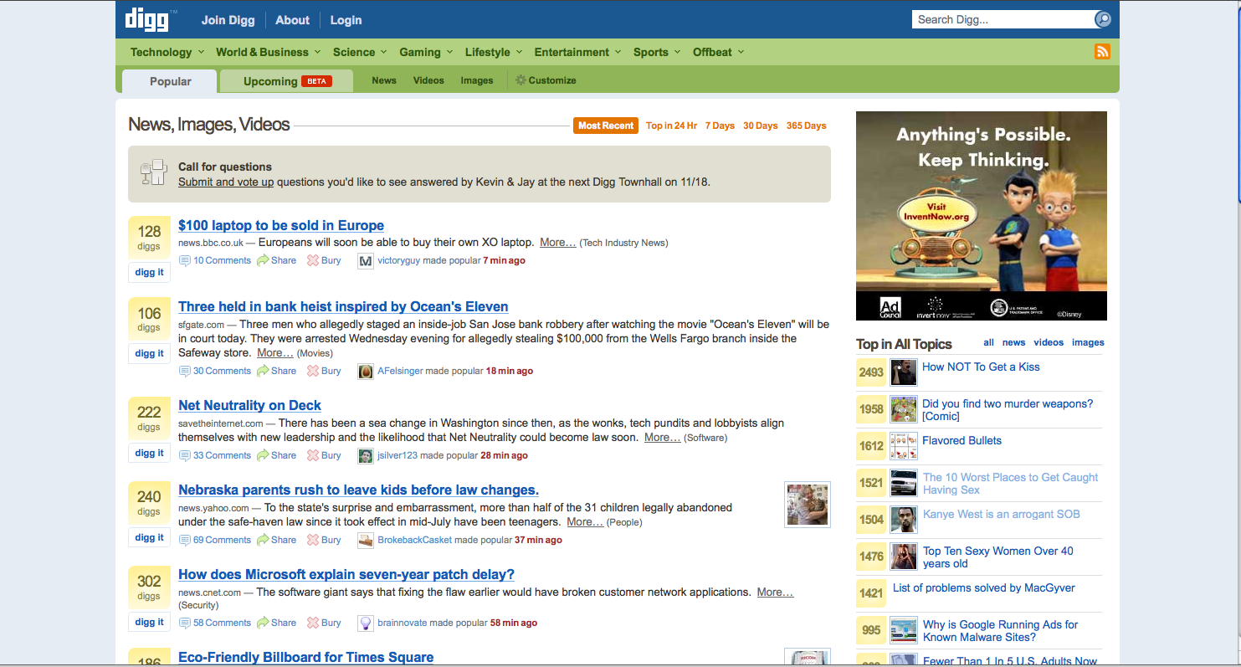Filter Top in All Topics by videos

(x=1049, y=342)
